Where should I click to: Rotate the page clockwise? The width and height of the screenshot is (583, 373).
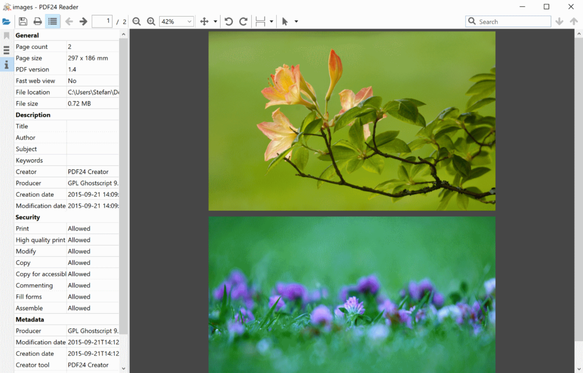(x=243, y=21)
